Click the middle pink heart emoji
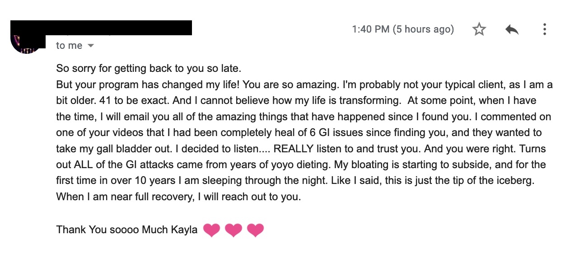Viewport: 561px width, 254px height. 233,230
